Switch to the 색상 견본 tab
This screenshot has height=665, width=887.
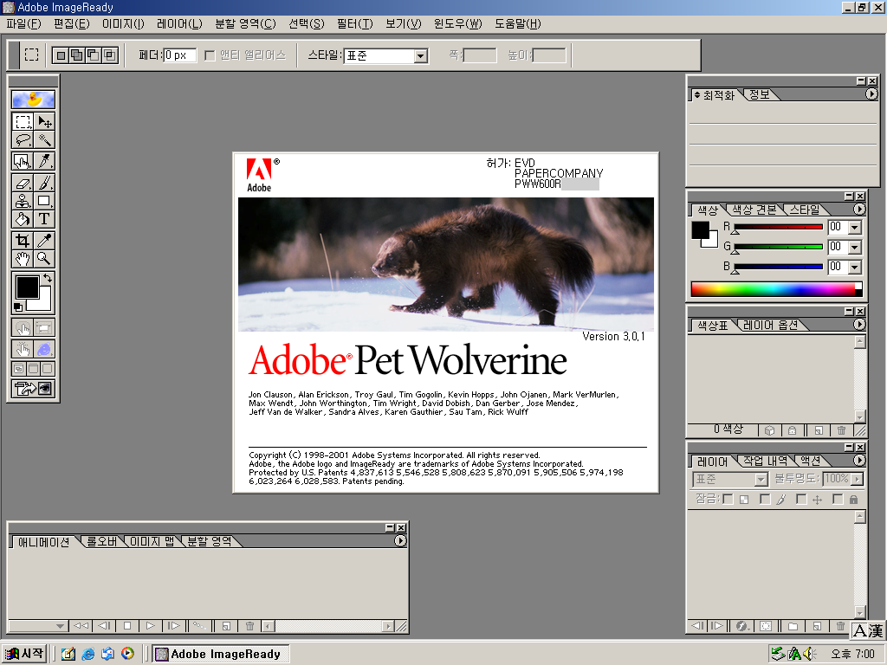point(754,210)
